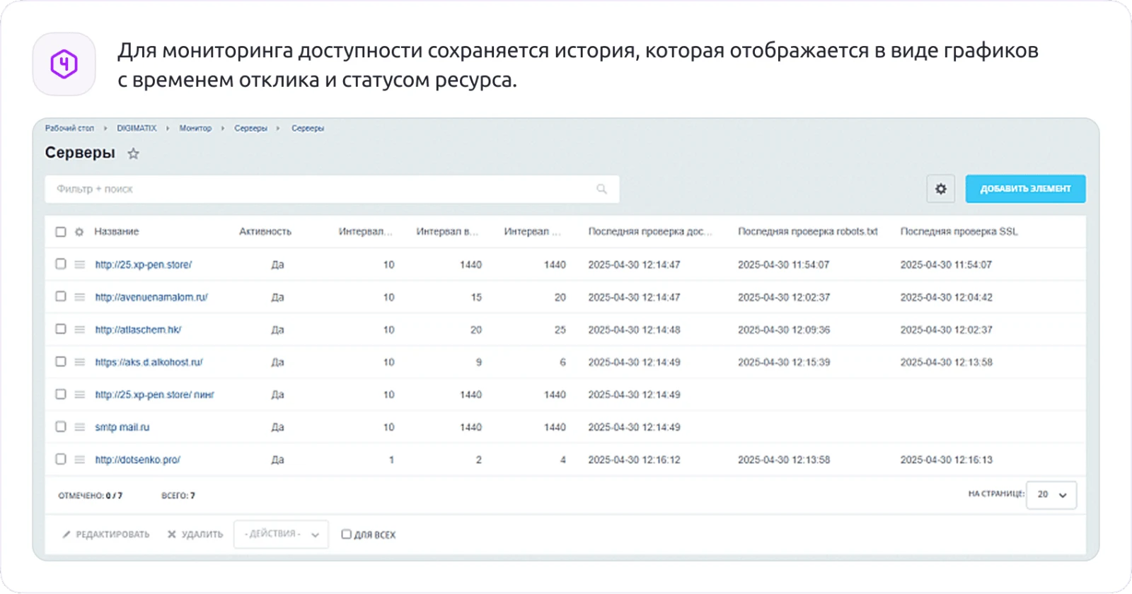Open the row menu for http://25.xp-pen.store/
The image size is (1132, 594).
80,264
